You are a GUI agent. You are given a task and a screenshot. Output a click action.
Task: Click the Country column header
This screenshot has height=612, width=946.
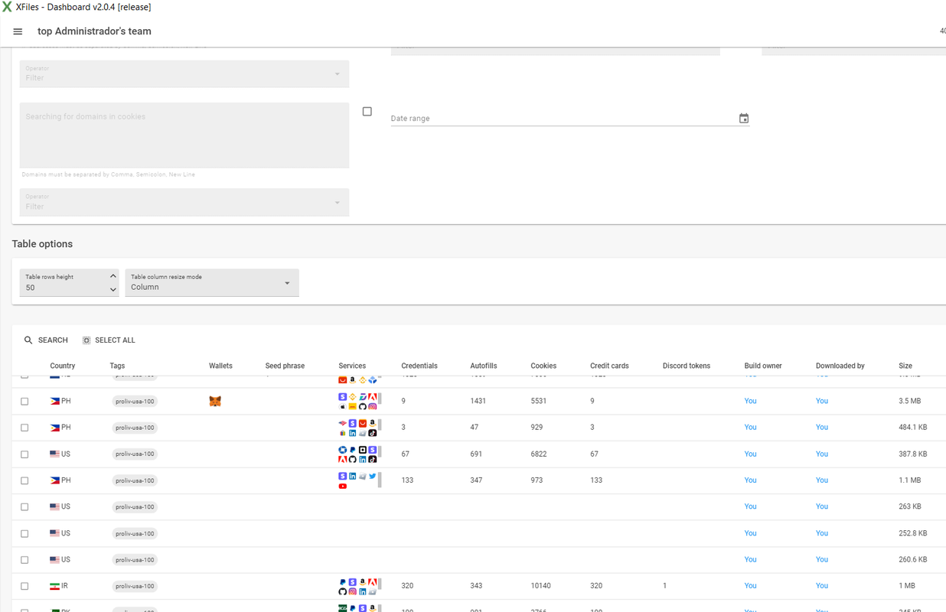pyautogui.click(x=62, y=366)
